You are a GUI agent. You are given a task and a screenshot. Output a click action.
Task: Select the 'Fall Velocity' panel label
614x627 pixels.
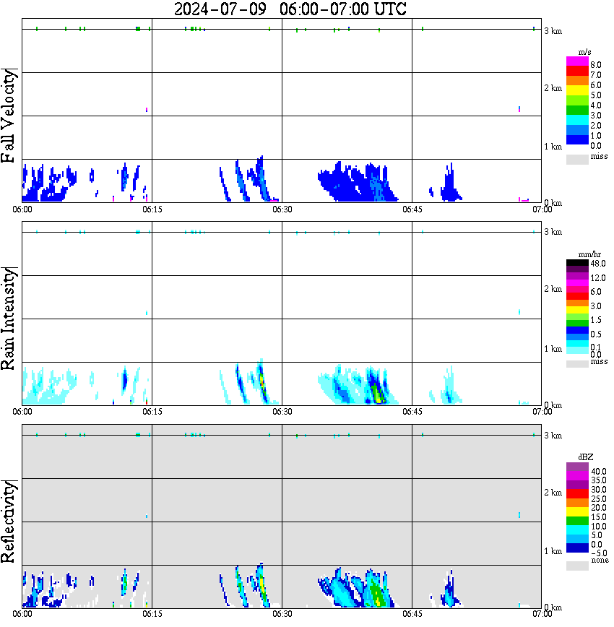9,116
